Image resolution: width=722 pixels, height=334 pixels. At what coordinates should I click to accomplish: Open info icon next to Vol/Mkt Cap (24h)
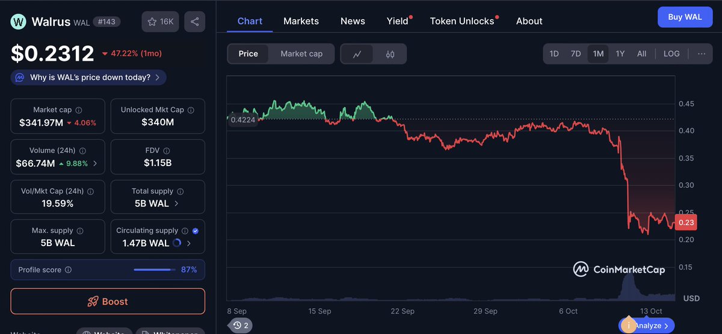click(x=90, y=191)
